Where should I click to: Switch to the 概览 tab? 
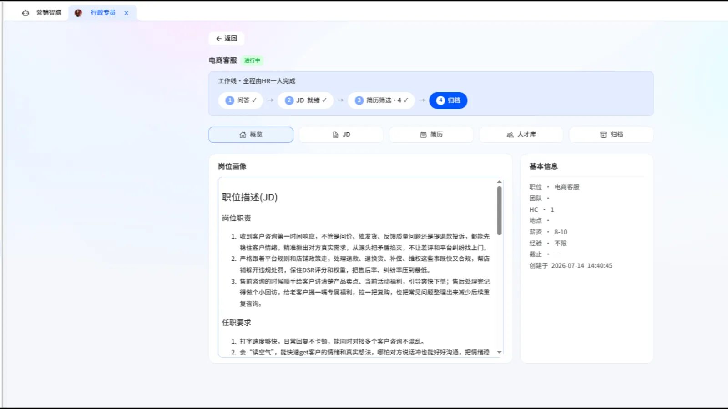click(x=251, y=135)
